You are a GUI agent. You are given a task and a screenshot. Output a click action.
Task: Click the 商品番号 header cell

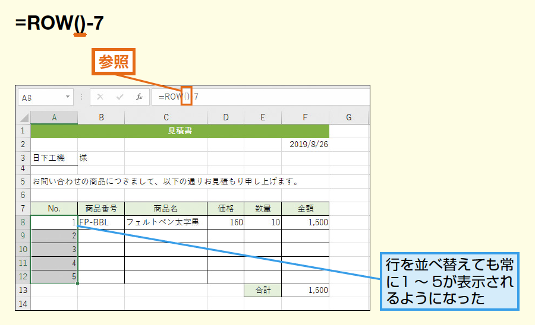click(x=101, y=209)
